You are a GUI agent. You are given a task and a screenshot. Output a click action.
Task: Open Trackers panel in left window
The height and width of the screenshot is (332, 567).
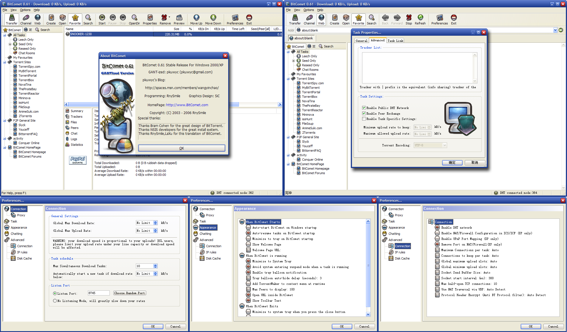tap(74, 117)
